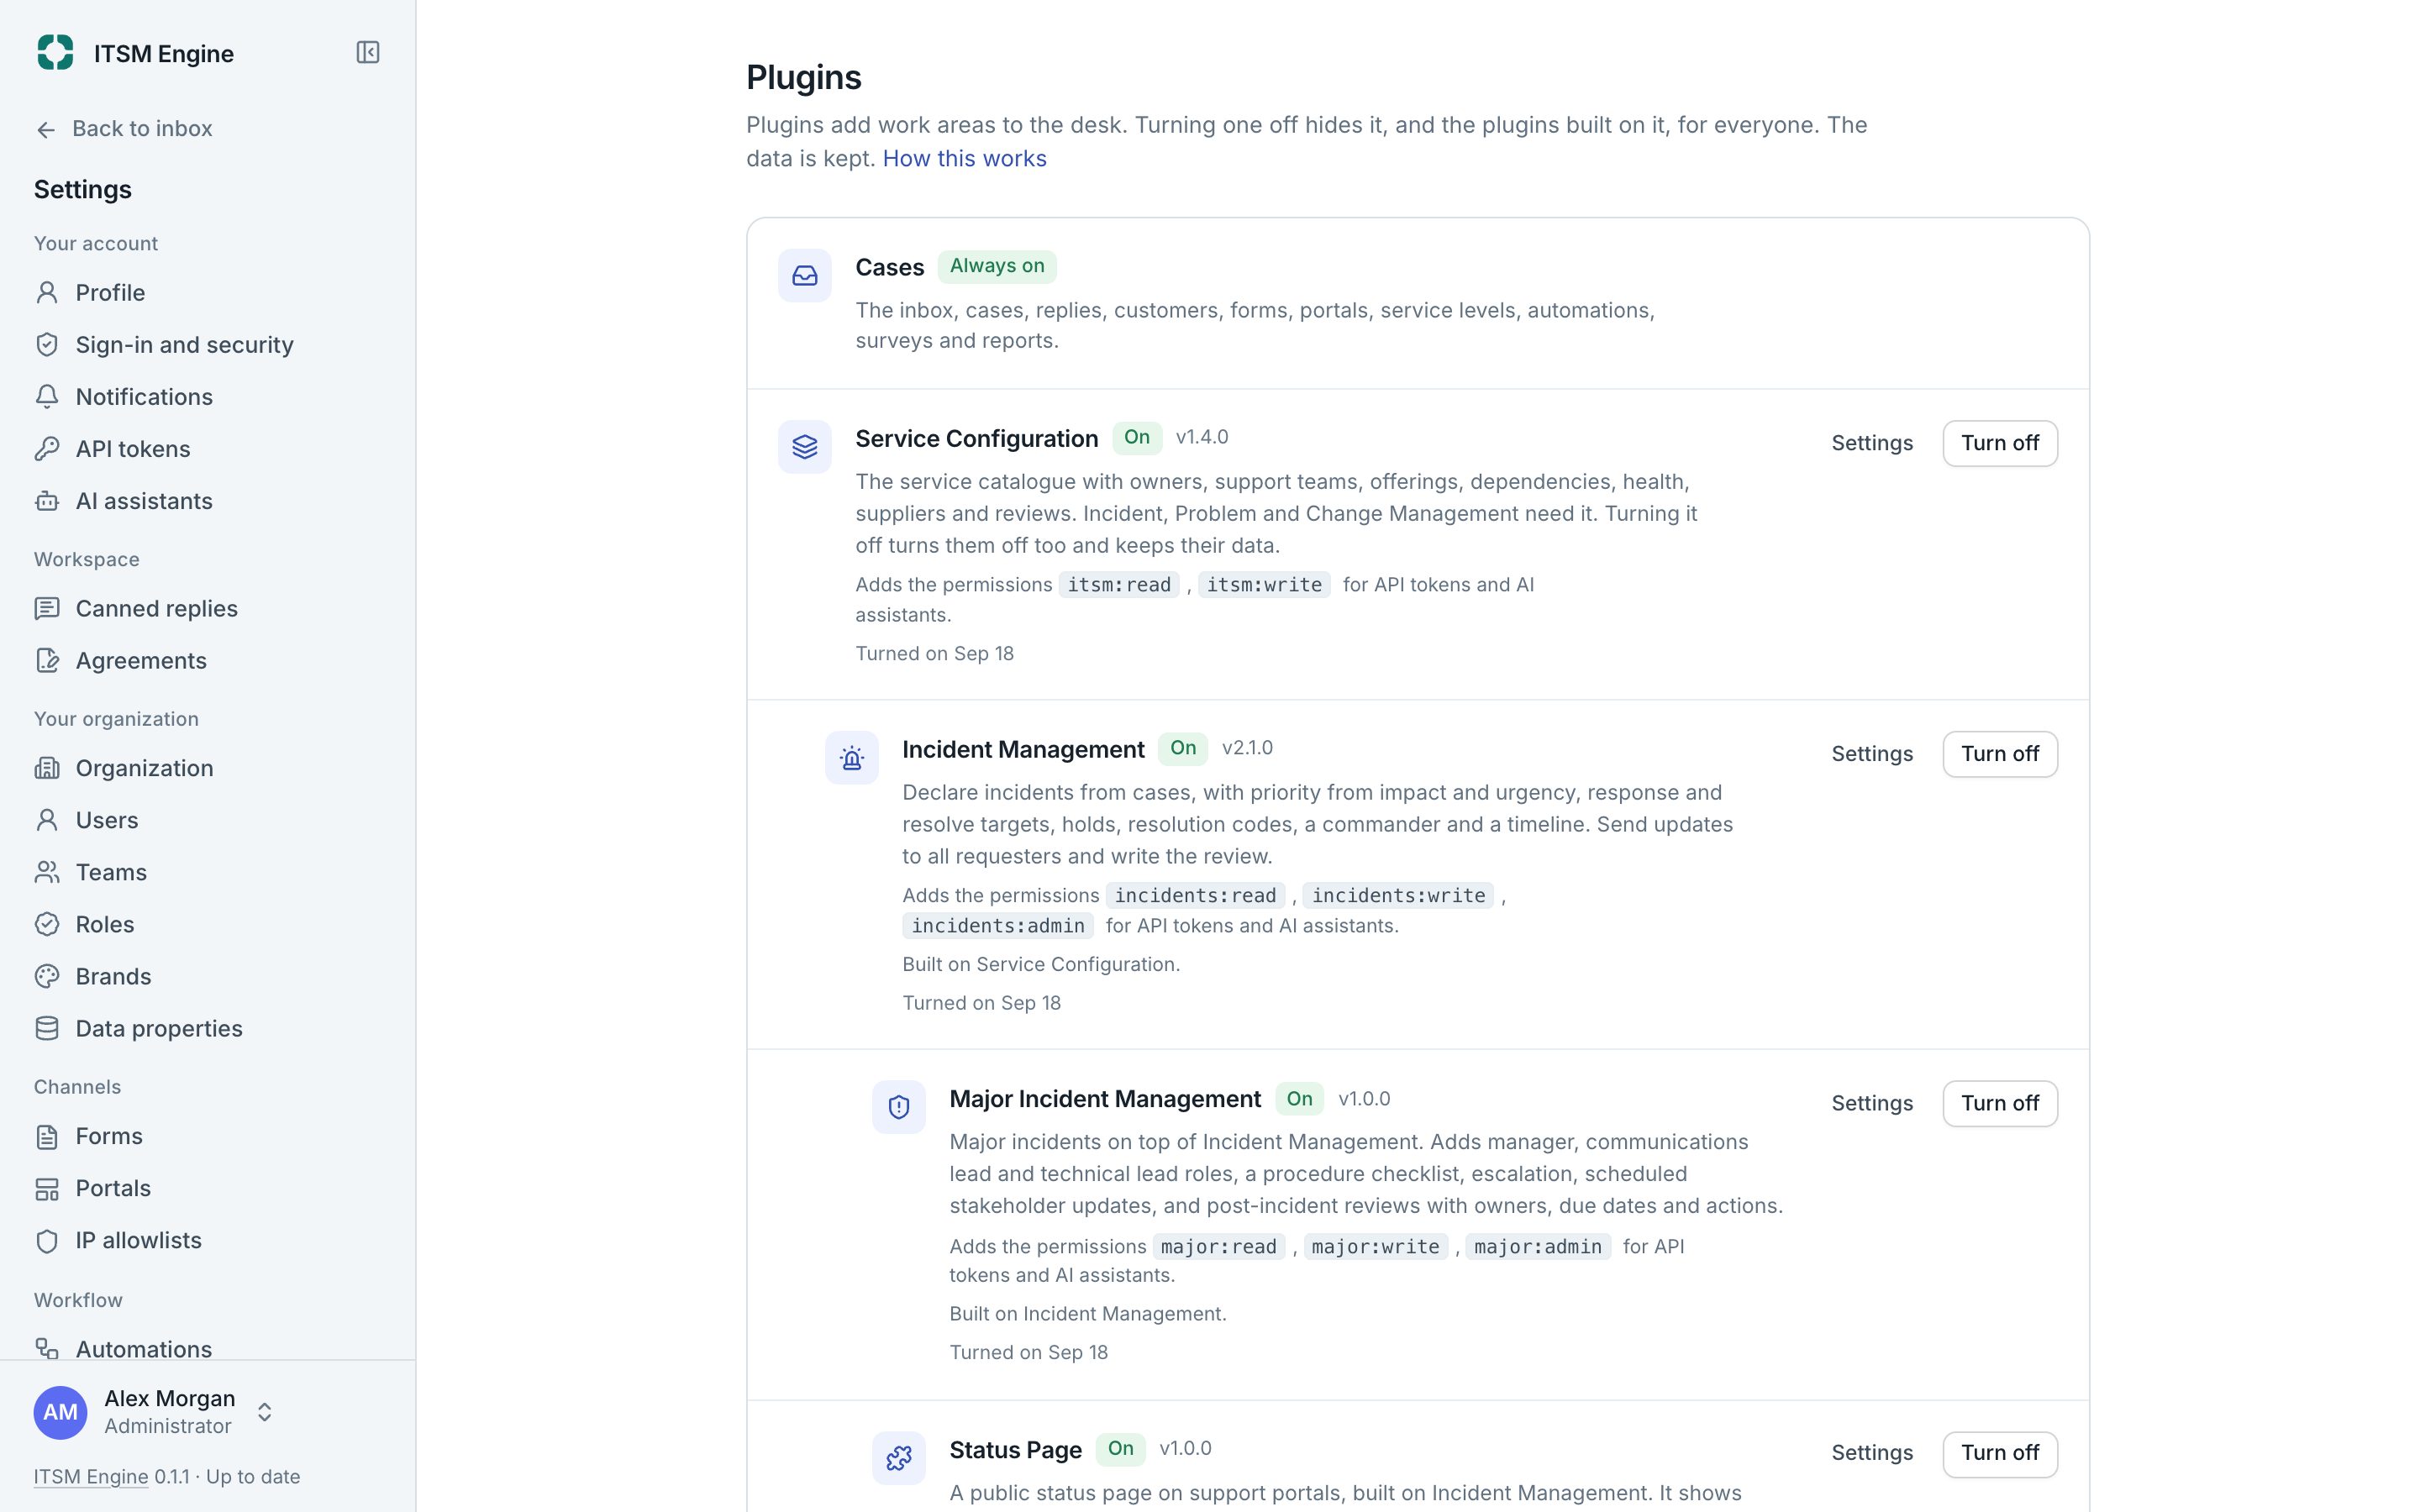The height and width of the screenshot is (1512, 2420).
Task: Turn off the Service Configuration plugin
Action: pos(2000,443)
